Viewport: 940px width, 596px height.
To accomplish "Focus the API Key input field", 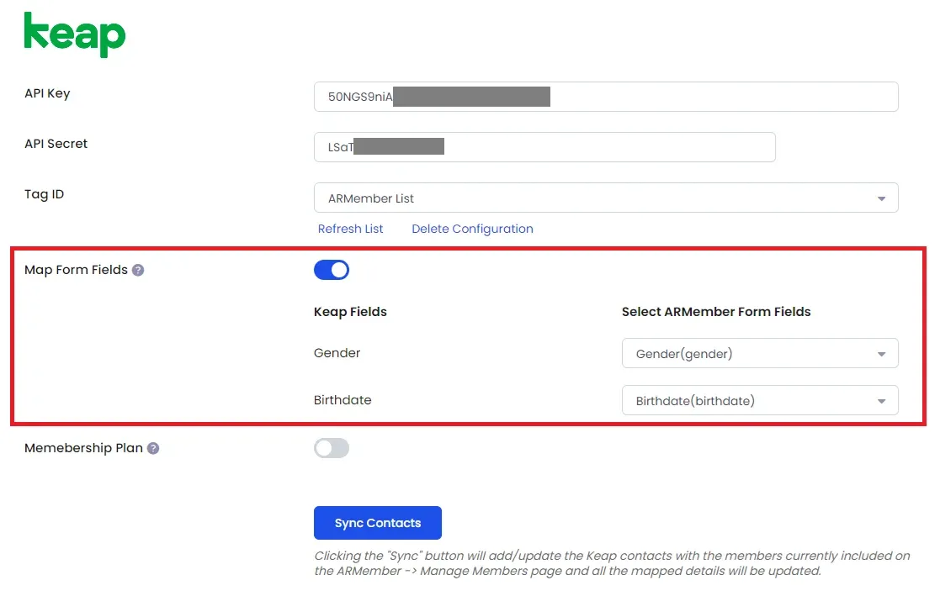I will [x=605, y=97].
